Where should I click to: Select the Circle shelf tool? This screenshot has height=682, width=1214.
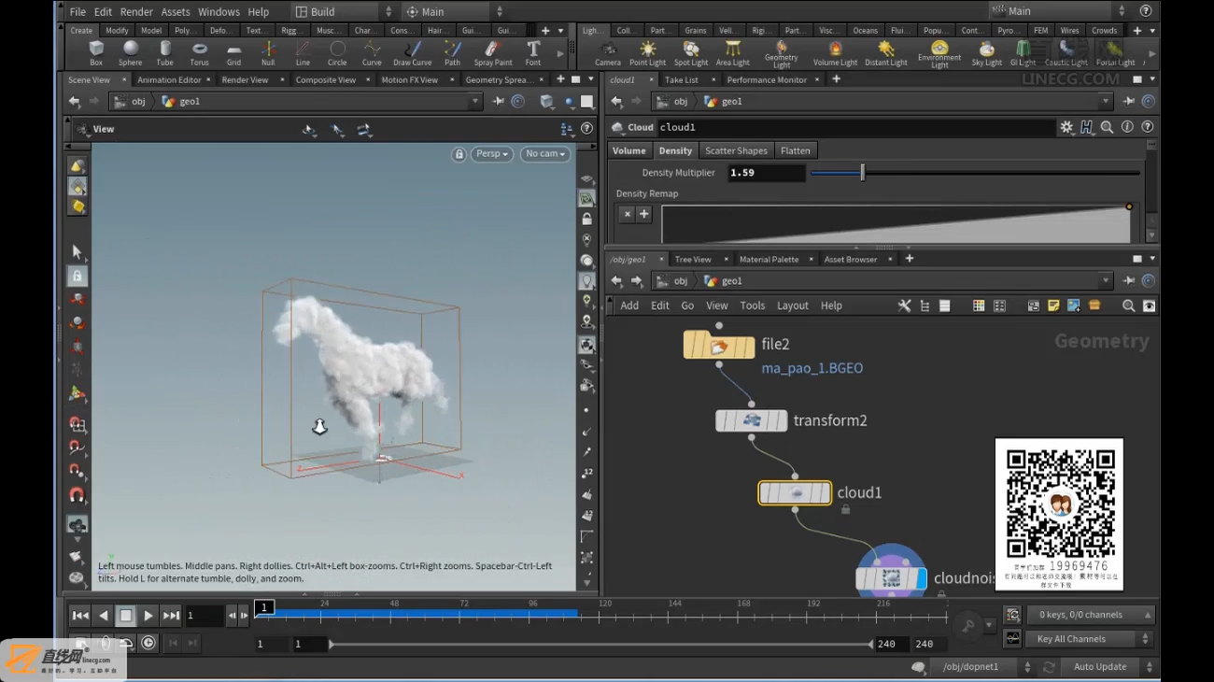(x=337, y=53)
